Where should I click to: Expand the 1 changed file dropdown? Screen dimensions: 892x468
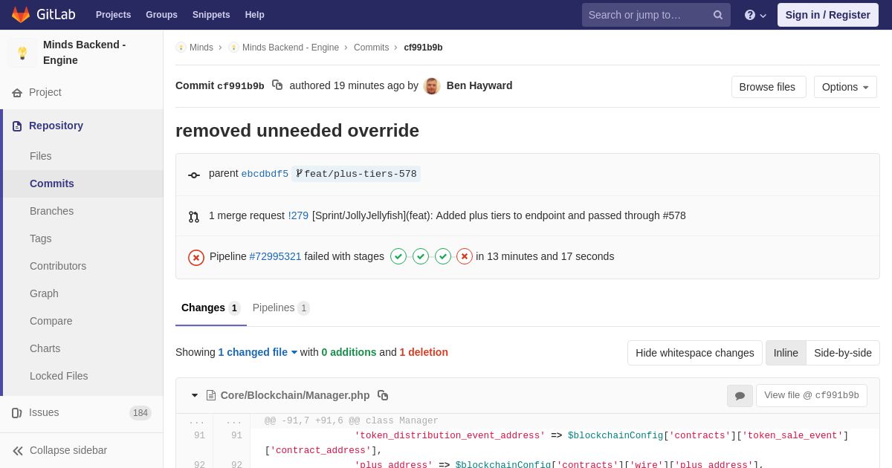point(258,352)
